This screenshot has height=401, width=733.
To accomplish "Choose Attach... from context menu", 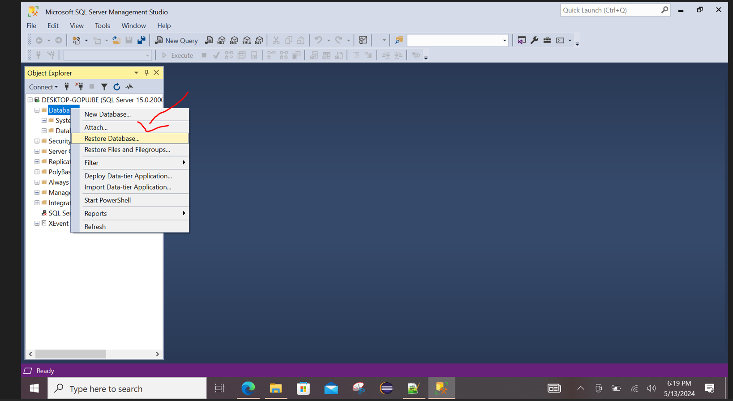I will click(x=130, y=127).
